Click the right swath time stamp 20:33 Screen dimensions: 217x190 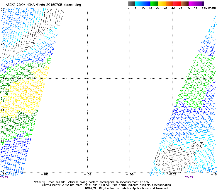click(x=189, y=177)
